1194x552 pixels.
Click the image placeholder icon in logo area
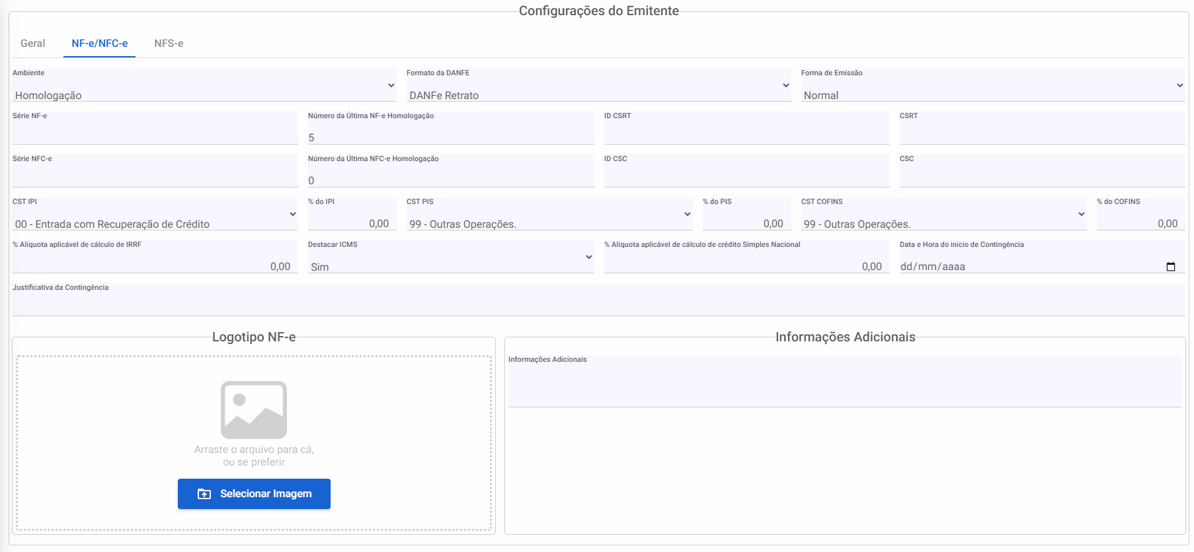click(x=253, y=409)
